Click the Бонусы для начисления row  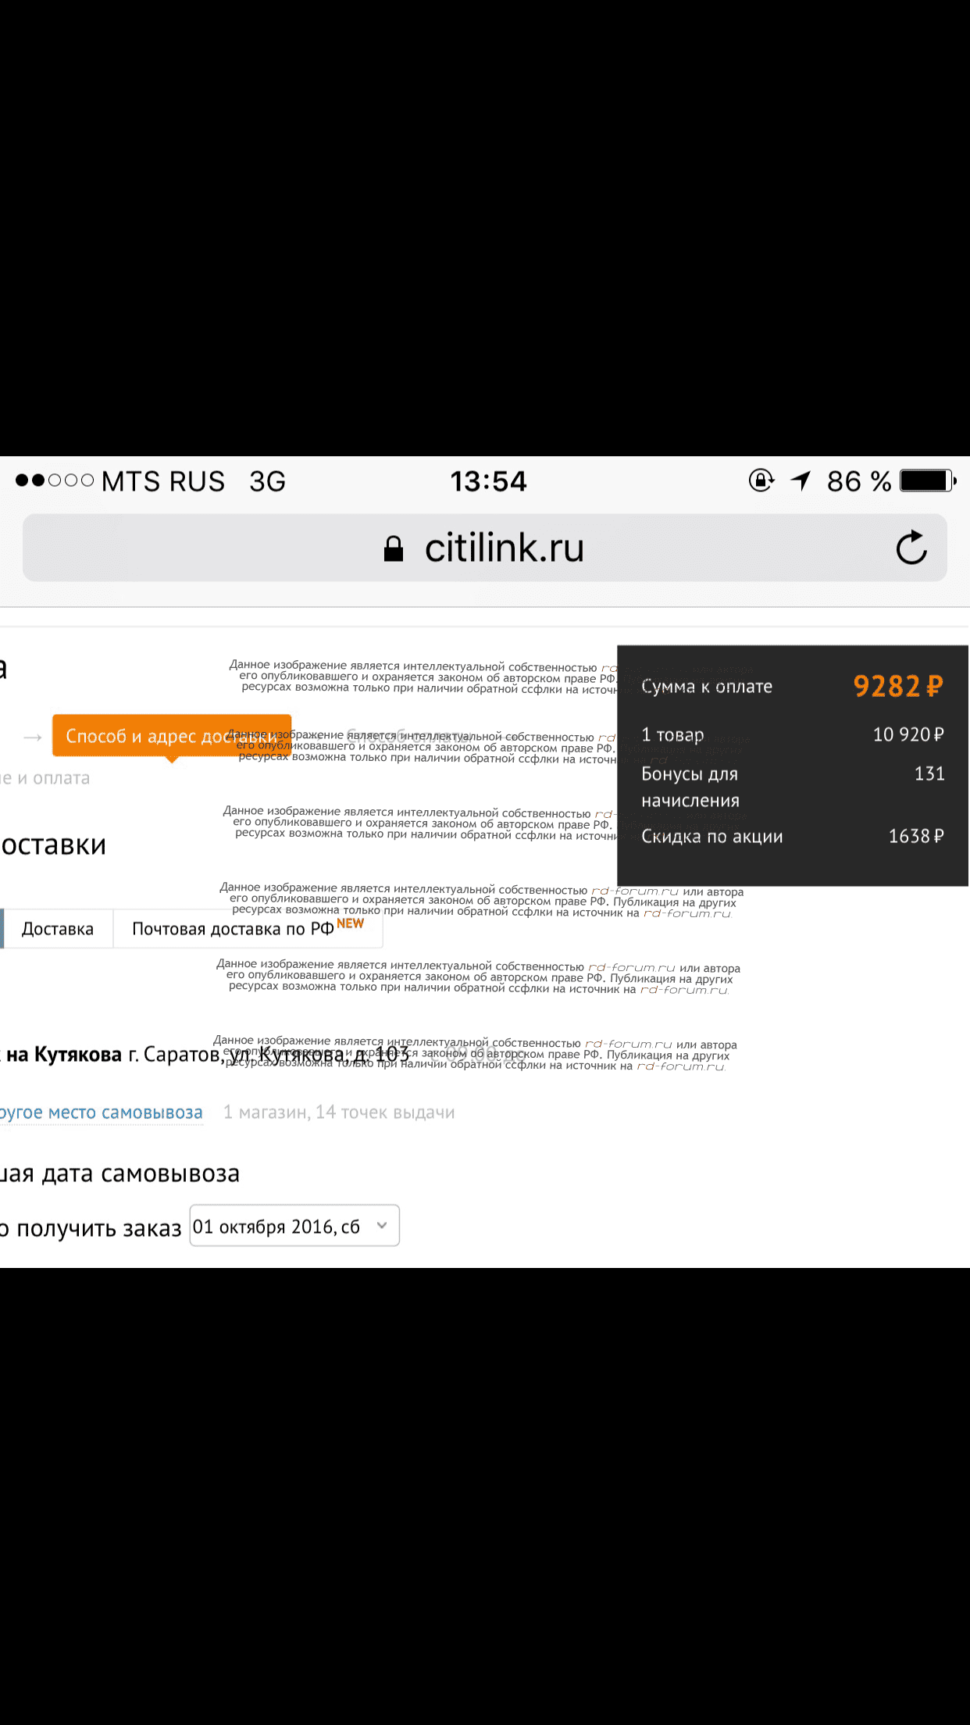[793, 787]
